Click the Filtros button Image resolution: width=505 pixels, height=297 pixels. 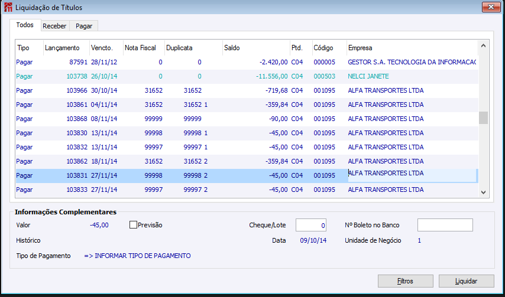point(406,281)
